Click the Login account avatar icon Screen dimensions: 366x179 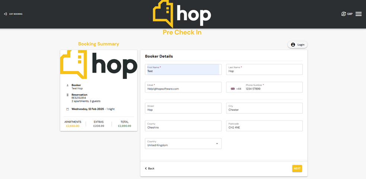click(293, 44)
